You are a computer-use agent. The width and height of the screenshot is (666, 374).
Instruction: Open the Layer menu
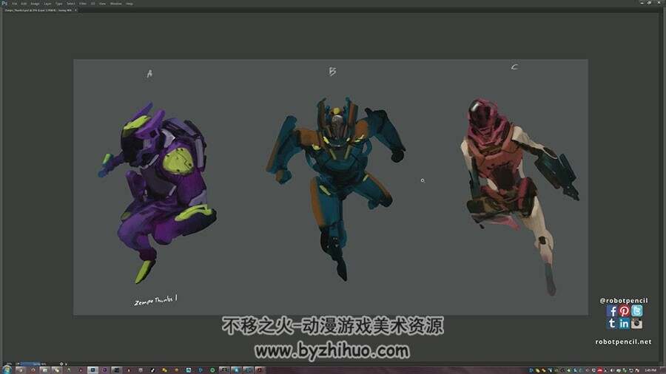pyautogui.click(x=47, y=4)
